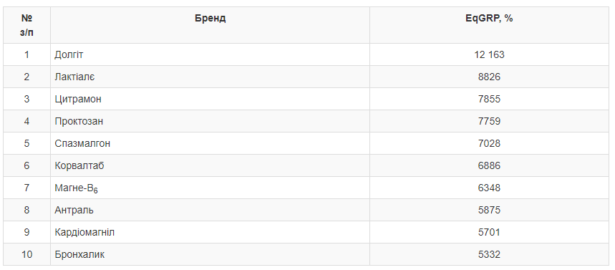Select the Цитрамон brand cell
The width and height of the screenshot is (615, 270).
[x=210, y=99]
